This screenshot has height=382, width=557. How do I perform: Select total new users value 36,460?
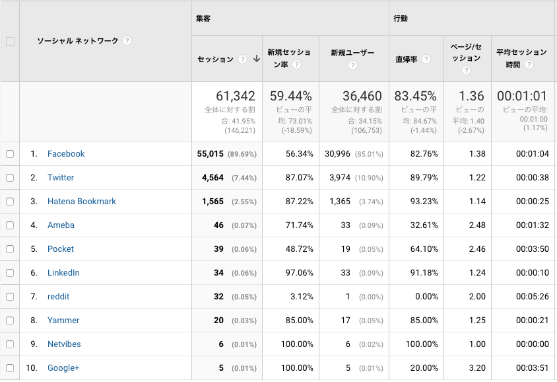coord(362,96)
